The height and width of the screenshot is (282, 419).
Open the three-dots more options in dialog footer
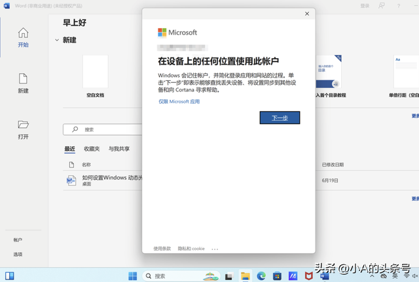[x=215, y=249]
